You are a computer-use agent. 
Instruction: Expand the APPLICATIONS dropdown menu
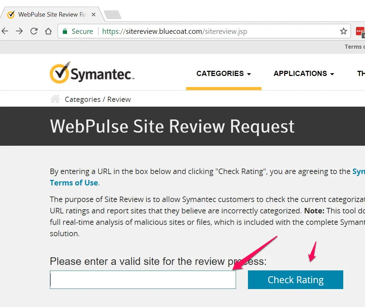pyautogui.click(x=304, y=74)
